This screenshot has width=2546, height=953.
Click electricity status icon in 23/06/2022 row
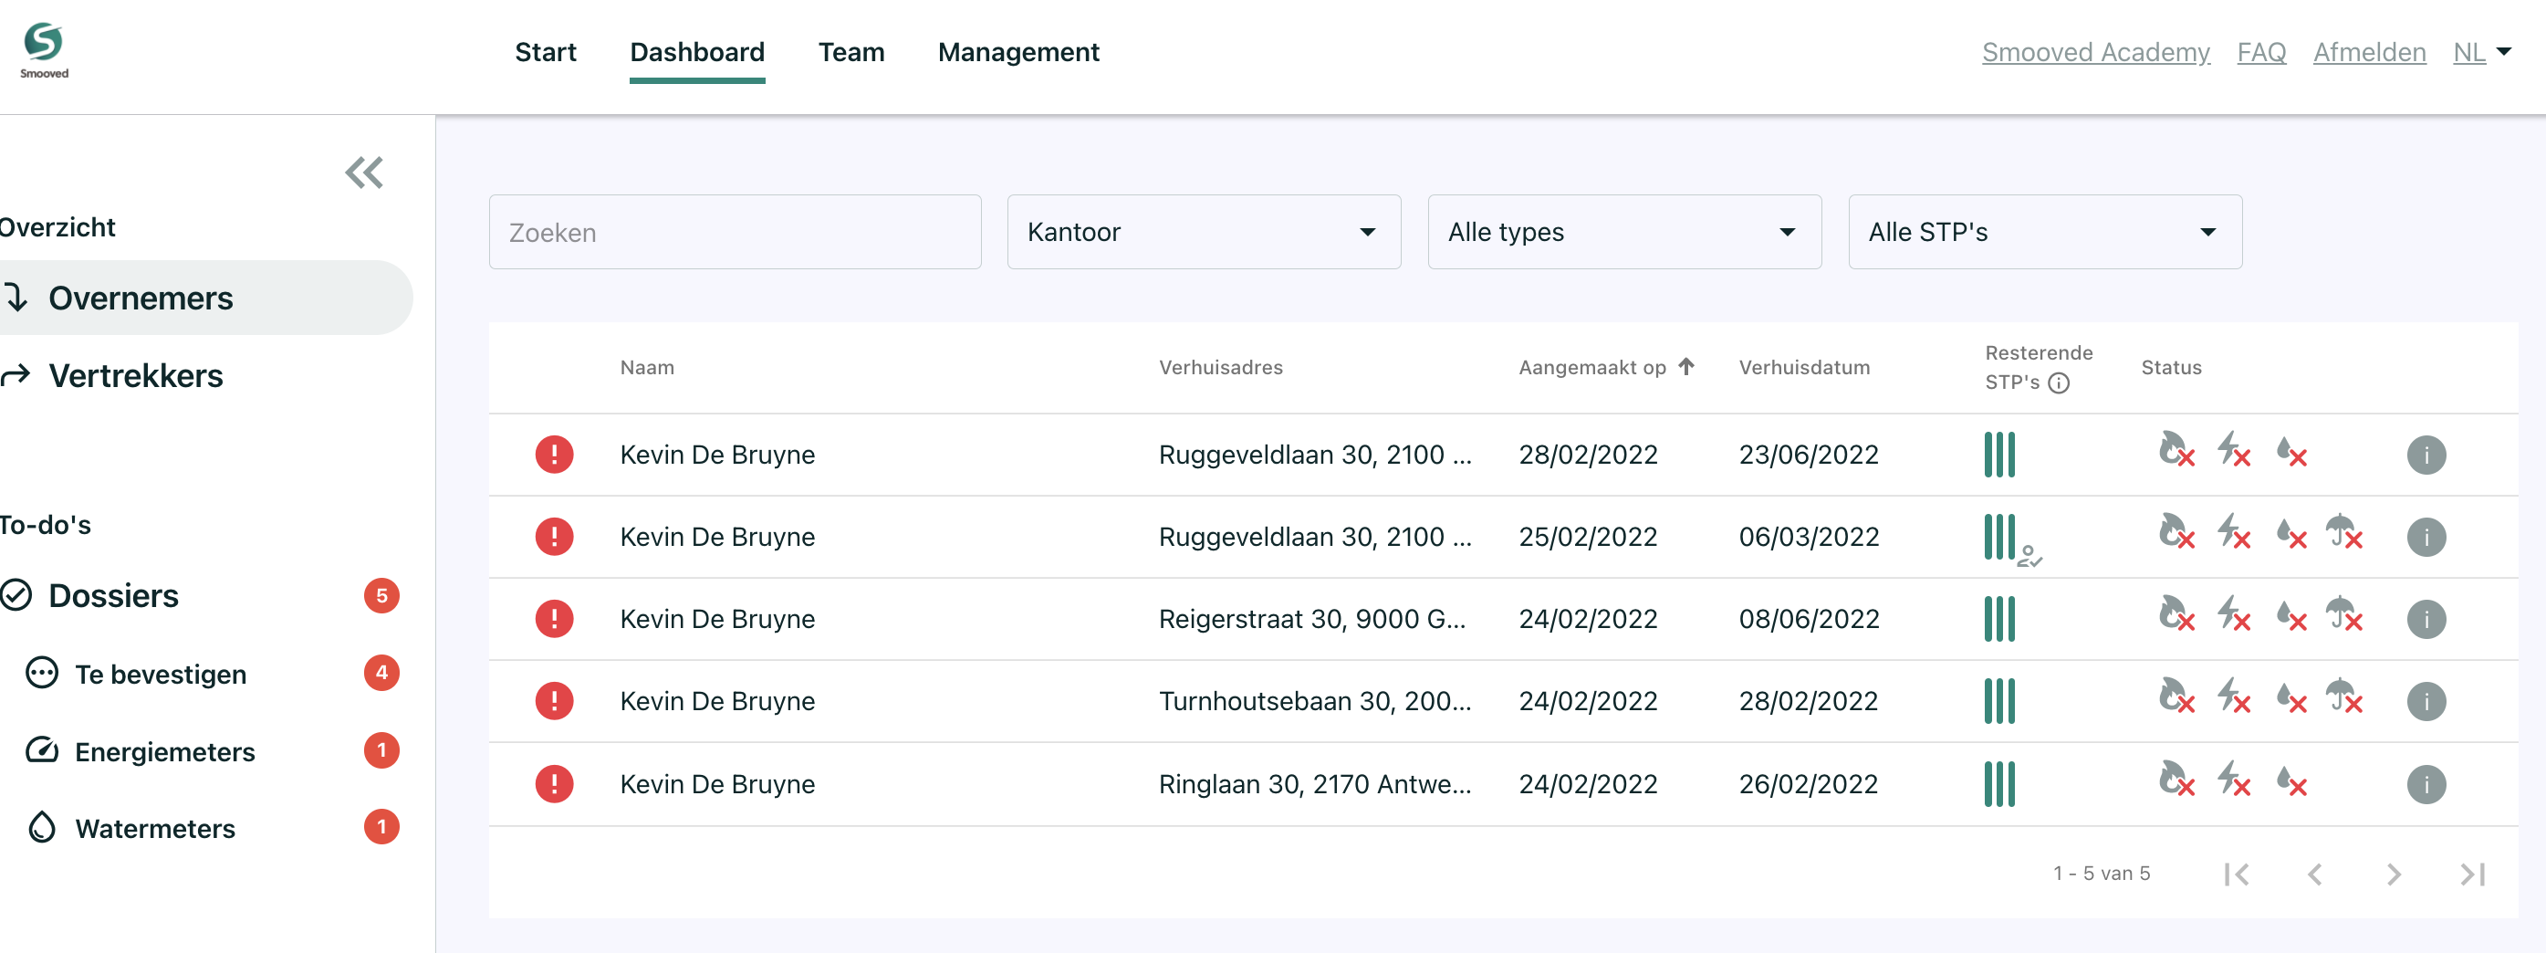click(x=2233, y=450)
